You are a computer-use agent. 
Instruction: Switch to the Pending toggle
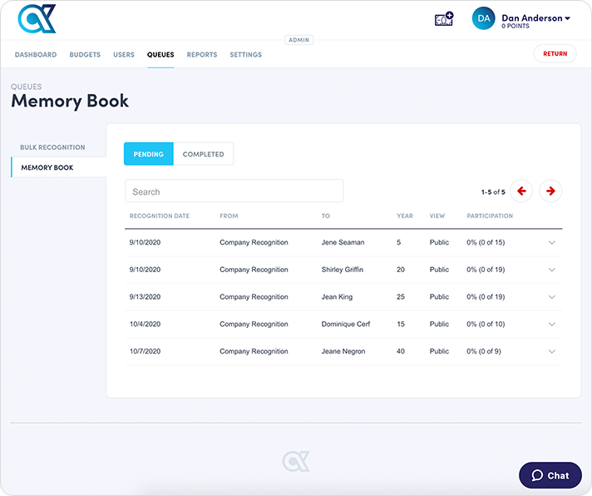(x=148, y=154)
